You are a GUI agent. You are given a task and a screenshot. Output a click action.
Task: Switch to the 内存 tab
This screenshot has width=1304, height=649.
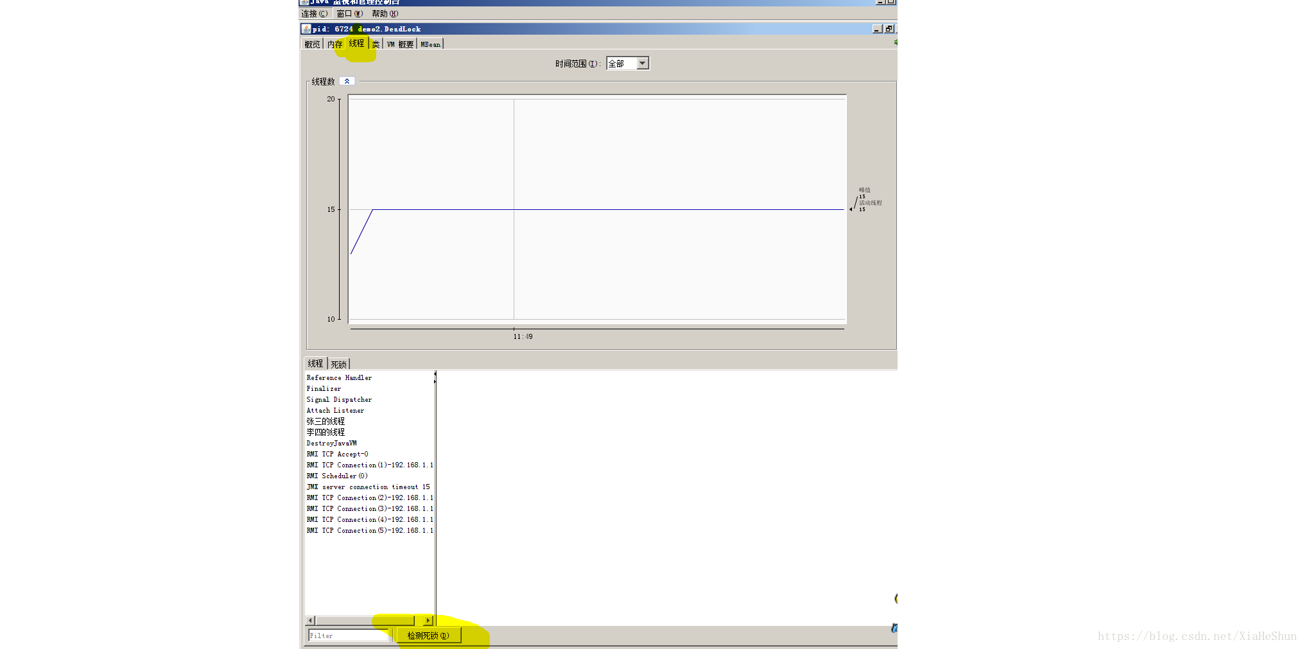click(335, 44)
